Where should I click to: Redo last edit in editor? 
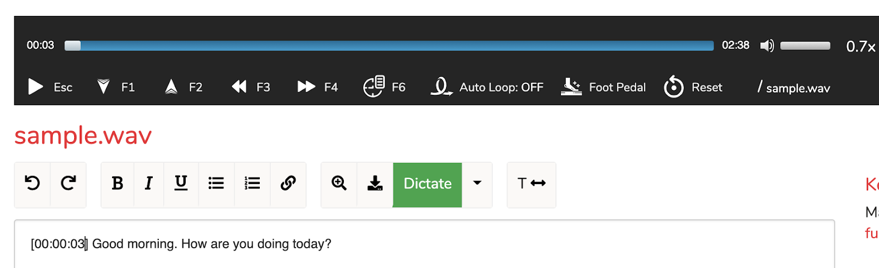coord(68,183)
